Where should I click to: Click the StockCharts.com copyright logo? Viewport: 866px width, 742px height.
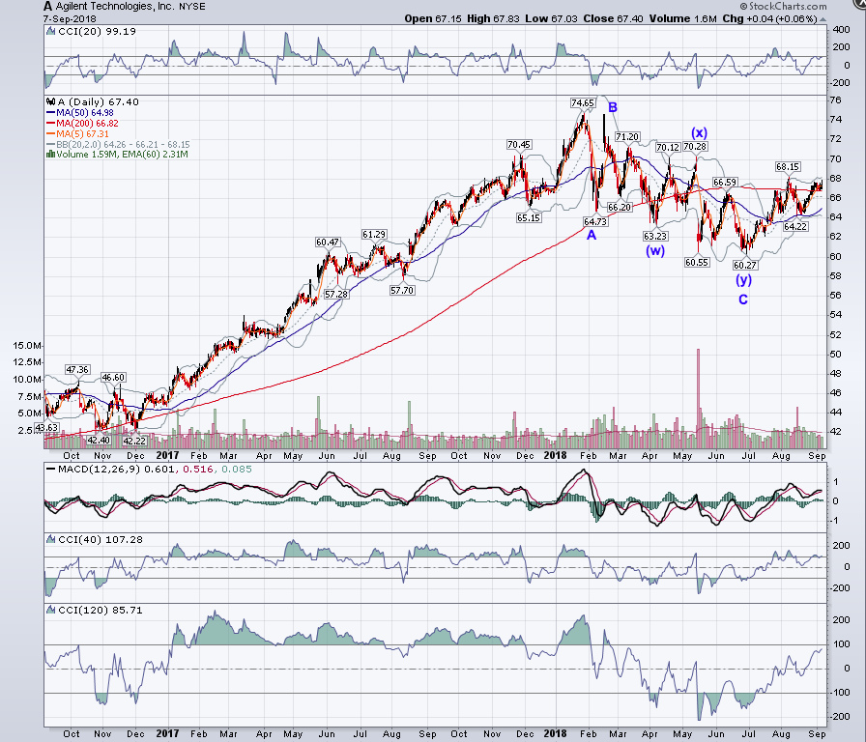(x=783, y=6)
